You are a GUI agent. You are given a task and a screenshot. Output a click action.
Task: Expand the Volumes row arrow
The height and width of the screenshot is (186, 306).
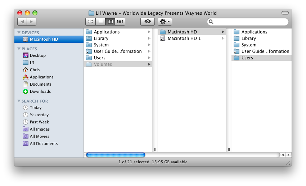tap(149, 64)
